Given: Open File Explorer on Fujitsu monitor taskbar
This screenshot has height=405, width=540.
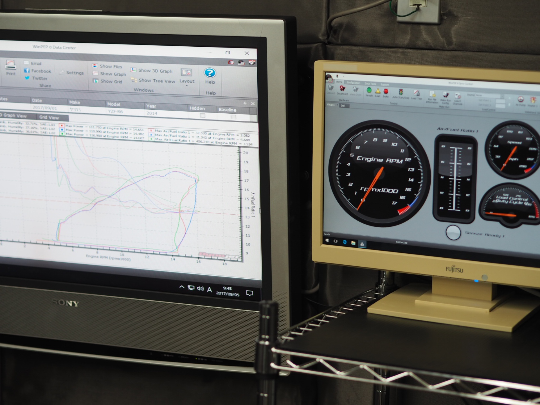Looking at the screenshot, I should pos(353,243).
